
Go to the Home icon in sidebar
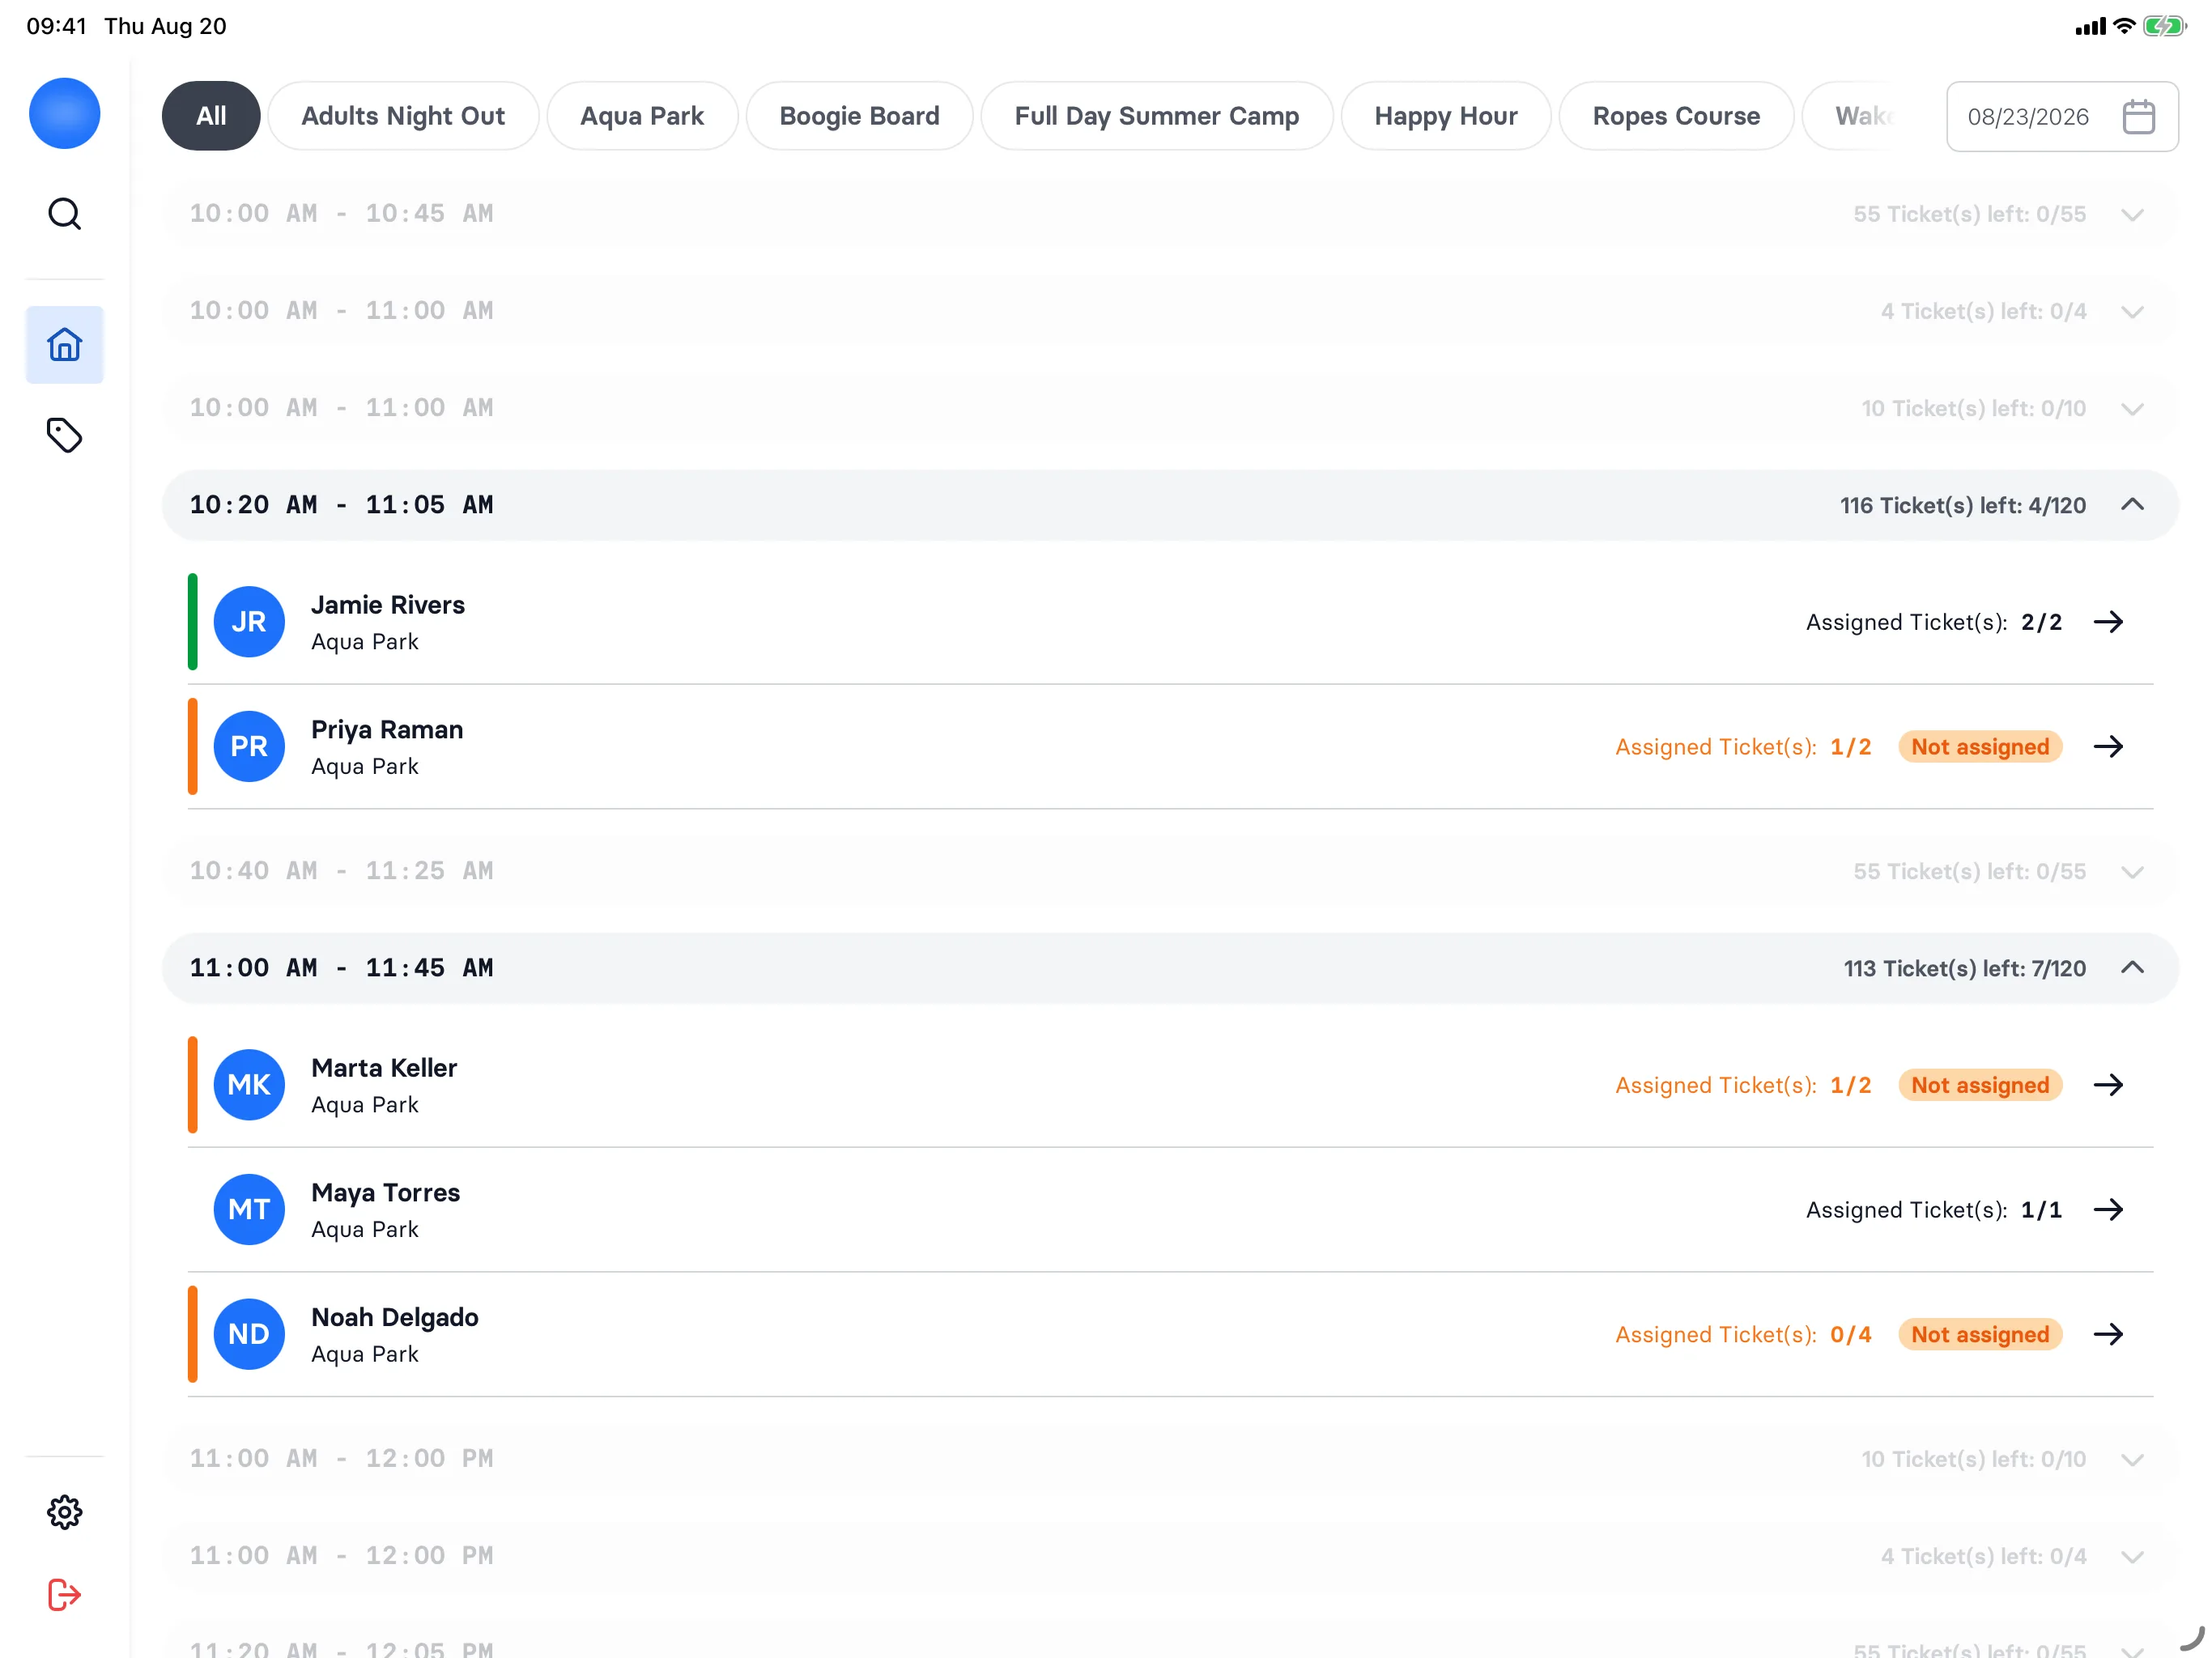[64, 345]
